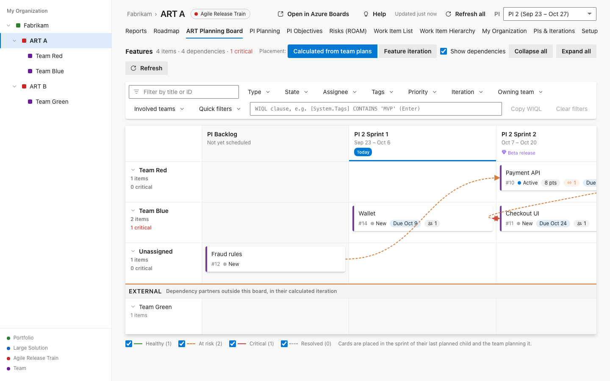Open the Roadmap tab
Image resolution: width=610 pixels, height=381 pixels.
(x=166, y=31)
